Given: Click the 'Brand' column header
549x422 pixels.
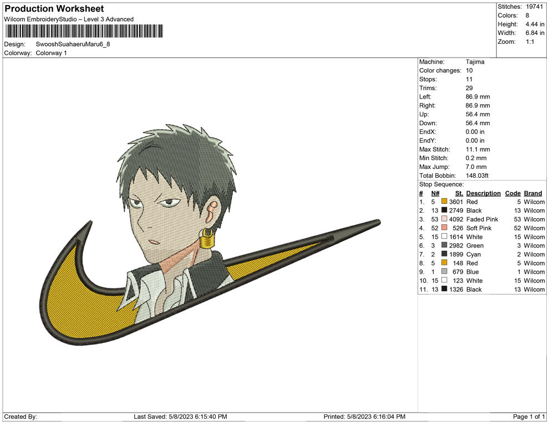Looking at the screenshot, I should pyautogui.click(x=533, y=193).
